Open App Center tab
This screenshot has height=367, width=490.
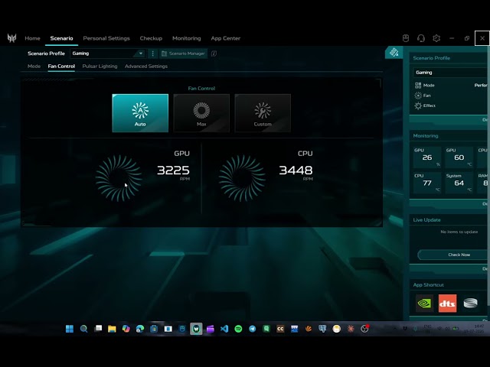226,38
